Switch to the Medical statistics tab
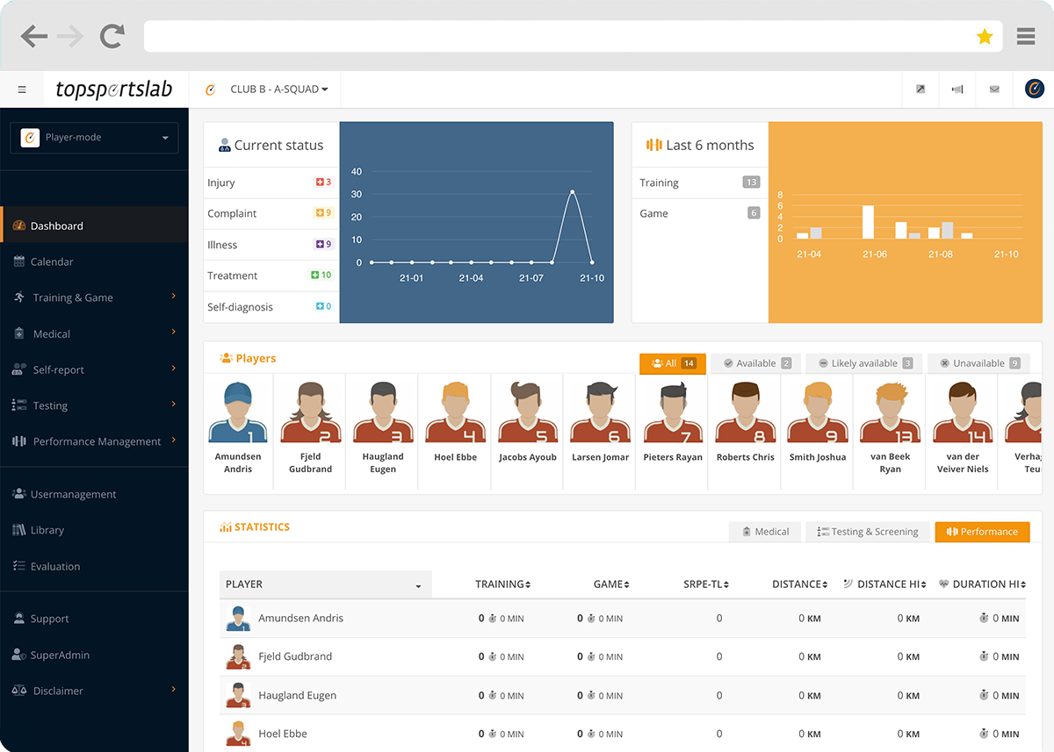 (764, 532)
